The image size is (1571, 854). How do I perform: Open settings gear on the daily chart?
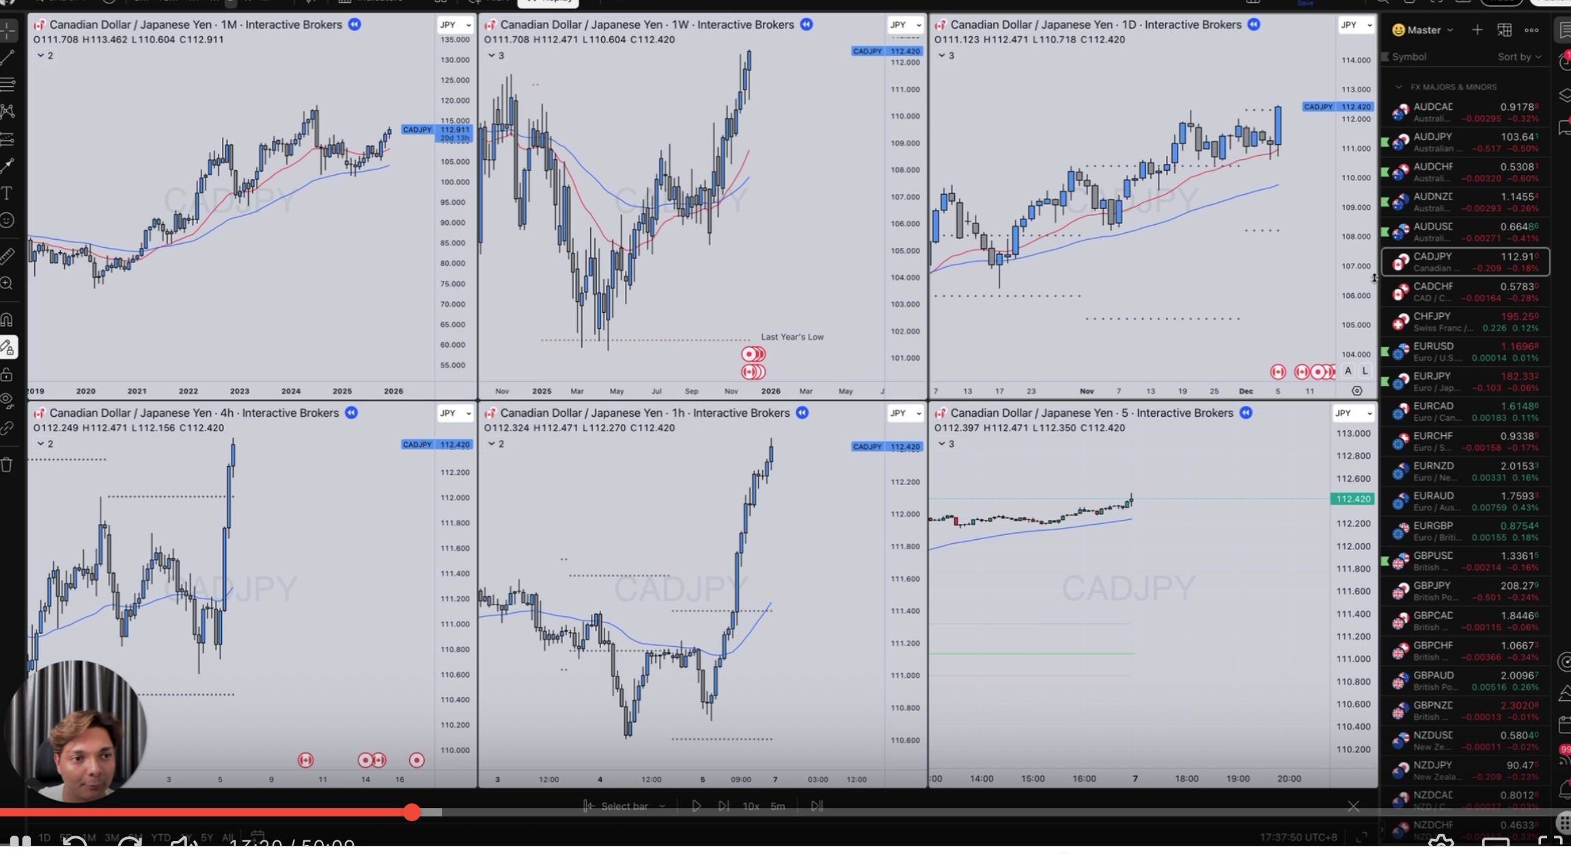click(x=1357, y=390)
